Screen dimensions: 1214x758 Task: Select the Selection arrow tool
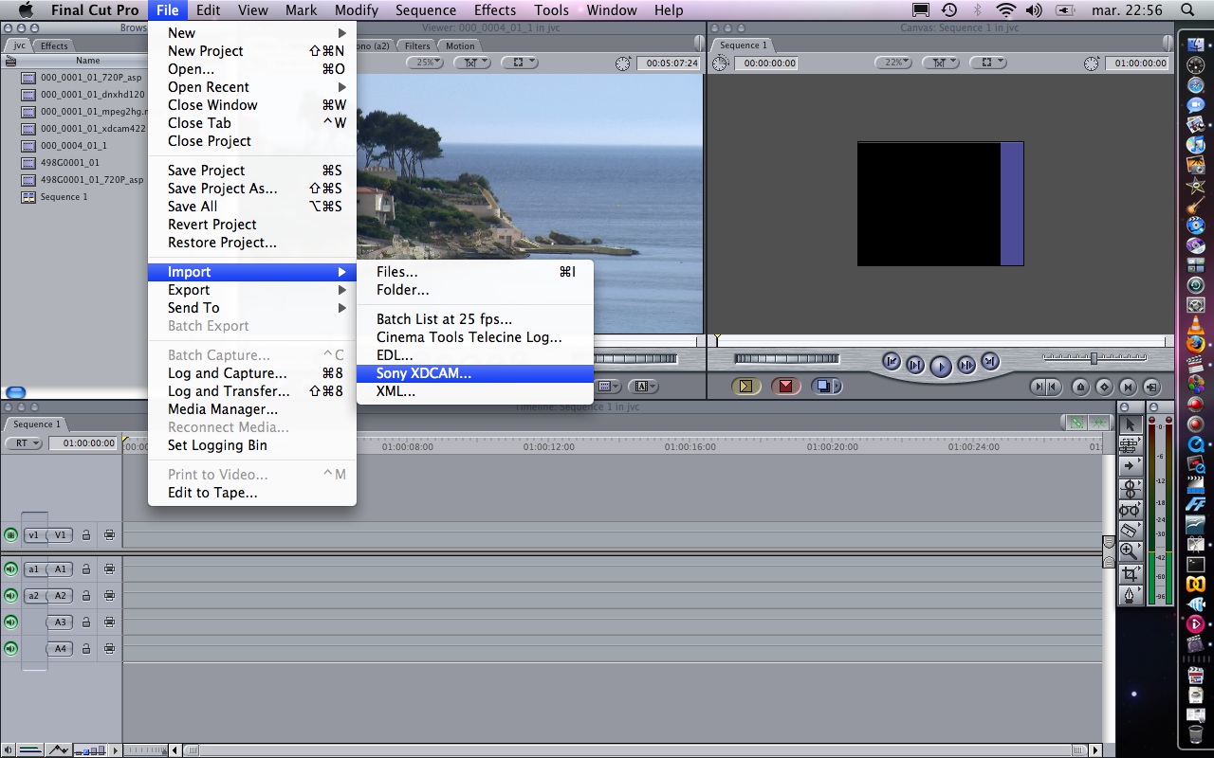(x=1129, y=424)
